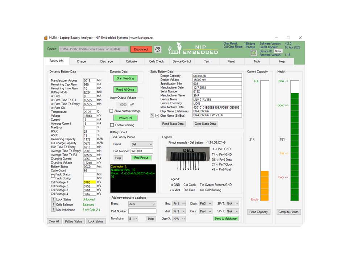Viewport: 348px width, 261px height.
Task: Click Compute Health
Action: pos(289,212)
